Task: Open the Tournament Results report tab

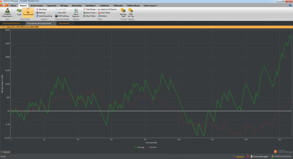Action: [x=11, y=23]
